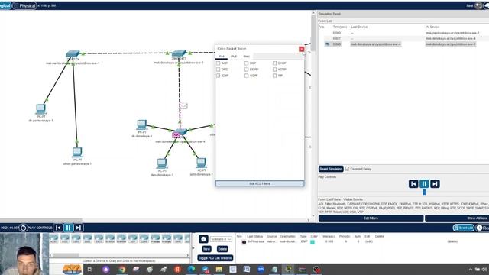Tick the DNS filter checkbox
Viewport: 489px width, 275px height.
coord(219,70)
